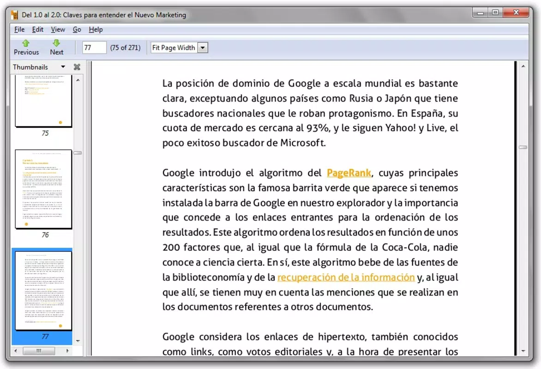
Task: Follow the PageRank hyperlink
Action: (349, 173)
